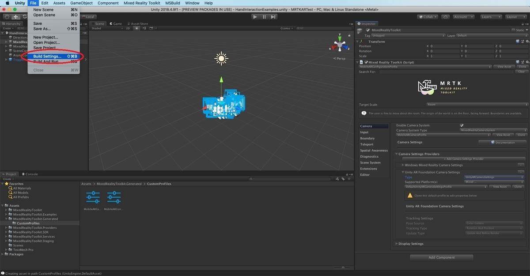Open the Mixed Reality Toolkit menu
Viewport: 530px width, 276px height.
tap(142, 3)
